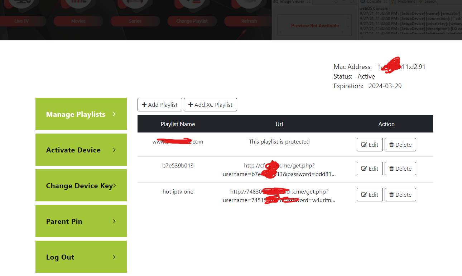Click the Add Playlist button
The height and width of the screenshot is (276, 462).
coord(160,105)
